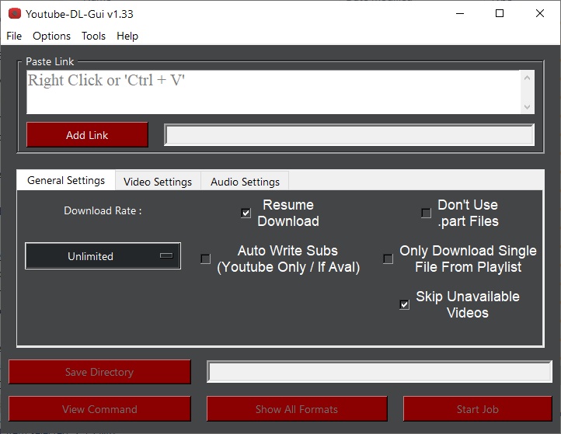
Task: Click the Add Link button
Action: pos(87,135)
